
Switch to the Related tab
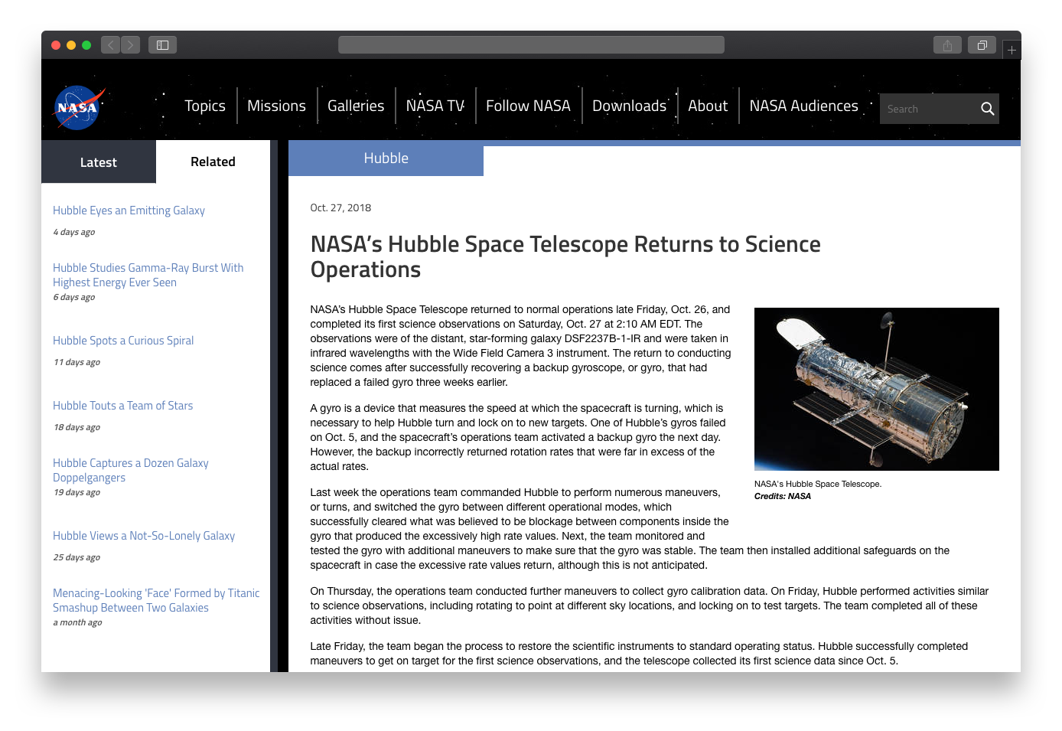[213, 162]
